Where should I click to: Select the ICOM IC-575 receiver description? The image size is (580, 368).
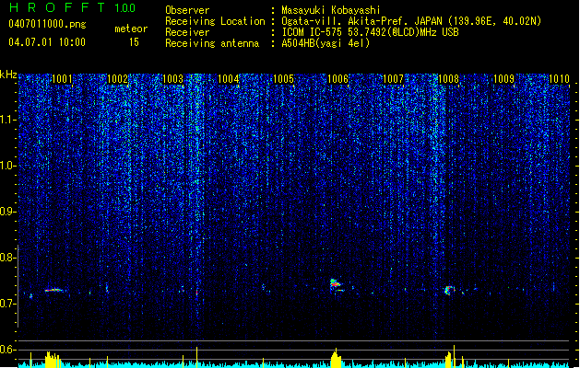click(x=370, y=32)
